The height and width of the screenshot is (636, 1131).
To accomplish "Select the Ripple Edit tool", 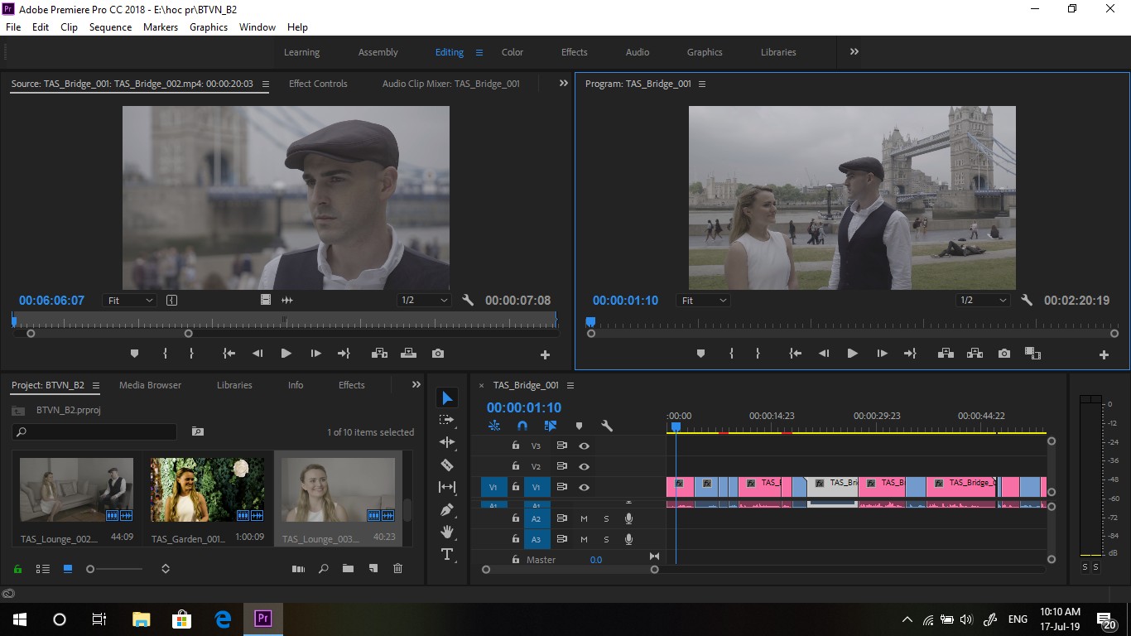I will pyautogui.click(x=447, y=443).
